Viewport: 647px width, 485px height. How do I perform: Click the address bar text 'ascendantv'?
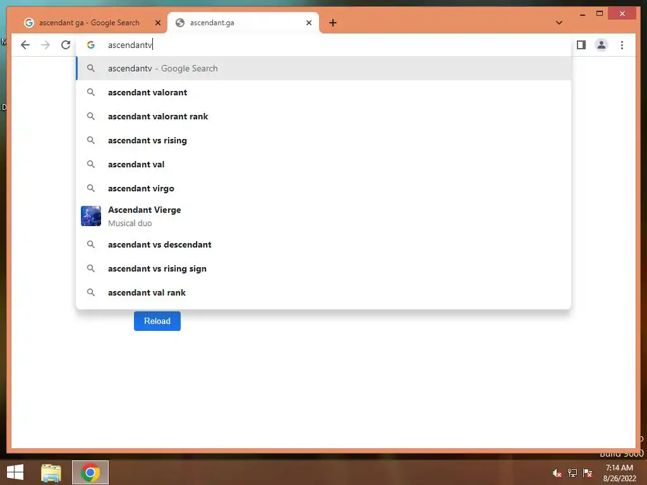coord(130,45)
